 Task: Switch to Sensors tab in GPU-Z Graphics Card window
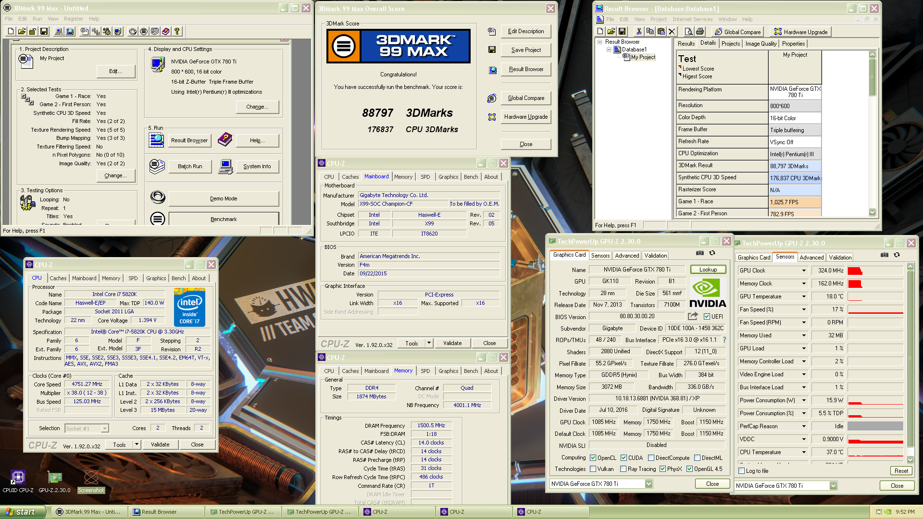coord(600,256)
